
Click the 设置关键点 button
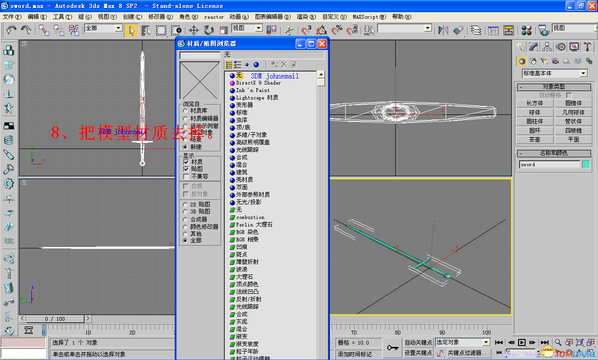(x=419, y=353)
